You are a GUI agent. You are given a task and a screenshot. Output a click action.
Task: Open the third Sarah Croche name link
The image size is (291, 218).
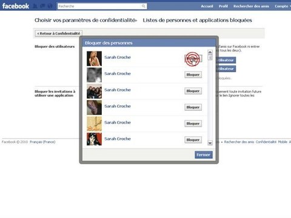118,90
